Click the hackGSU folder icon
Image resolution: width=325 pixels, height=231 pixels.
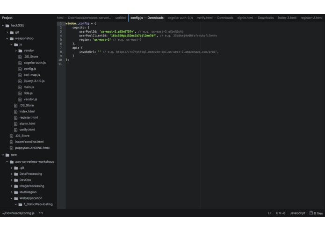coord(7,25)
